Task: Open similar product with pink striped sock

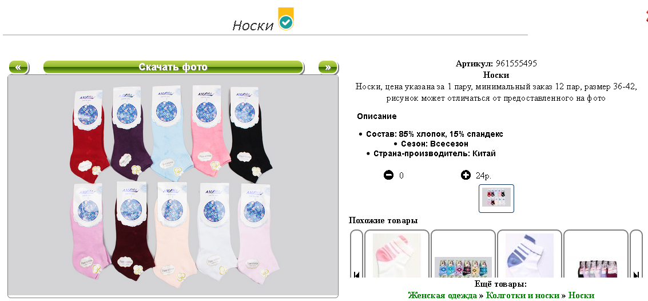Action: 397,255
